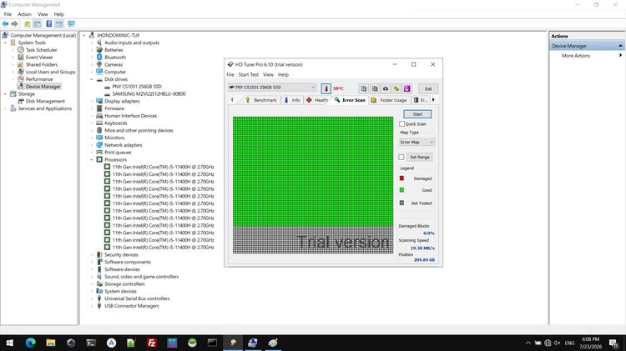626x351 pixels.
Task: Select Performance in the System Tools tree
Action: (39, 79)
